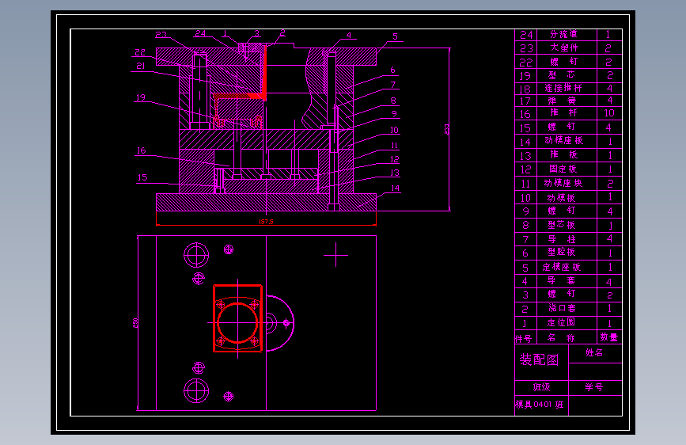Image resolution: width=686 pixels, height=445 pixels.
Task: Click part name '动模座板' in row 14
Action: (564, 141)
